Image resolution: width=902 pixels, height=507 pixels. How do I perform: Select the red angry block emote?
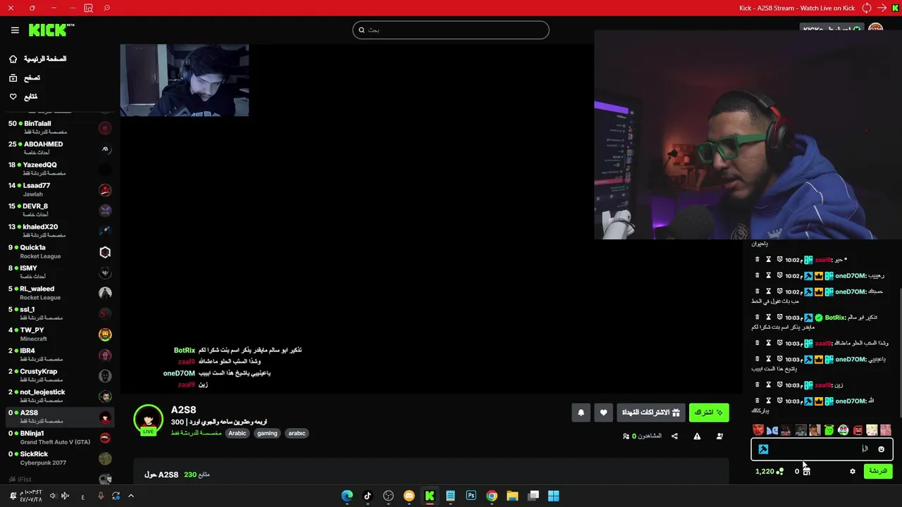[x=858, y=430]
